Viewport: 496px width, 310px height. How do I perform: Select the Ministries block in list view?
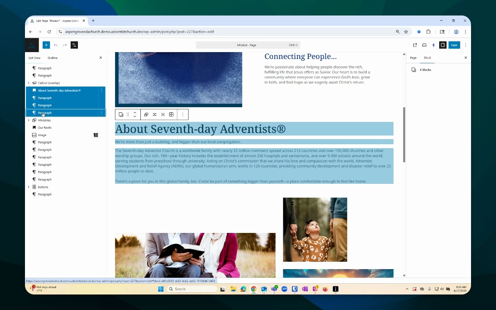pos(44,120)
